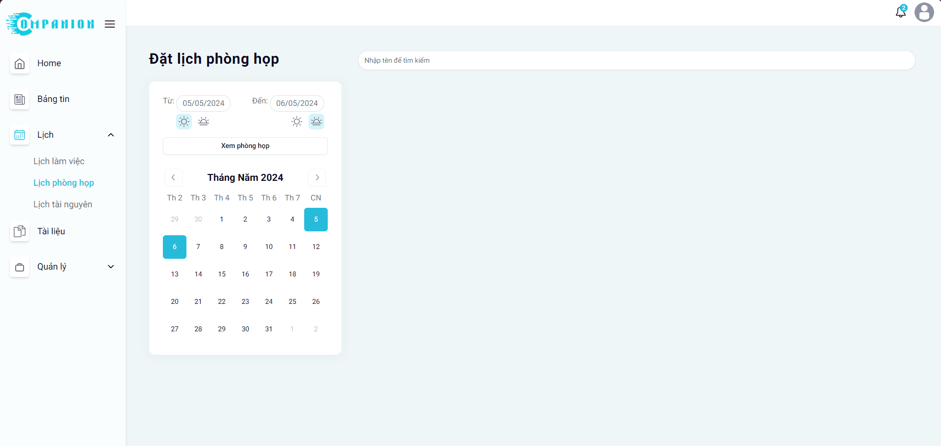Select afternoon sunset for the Từ date
Viewport: 941px width, 446px height.
pos(204,122)
